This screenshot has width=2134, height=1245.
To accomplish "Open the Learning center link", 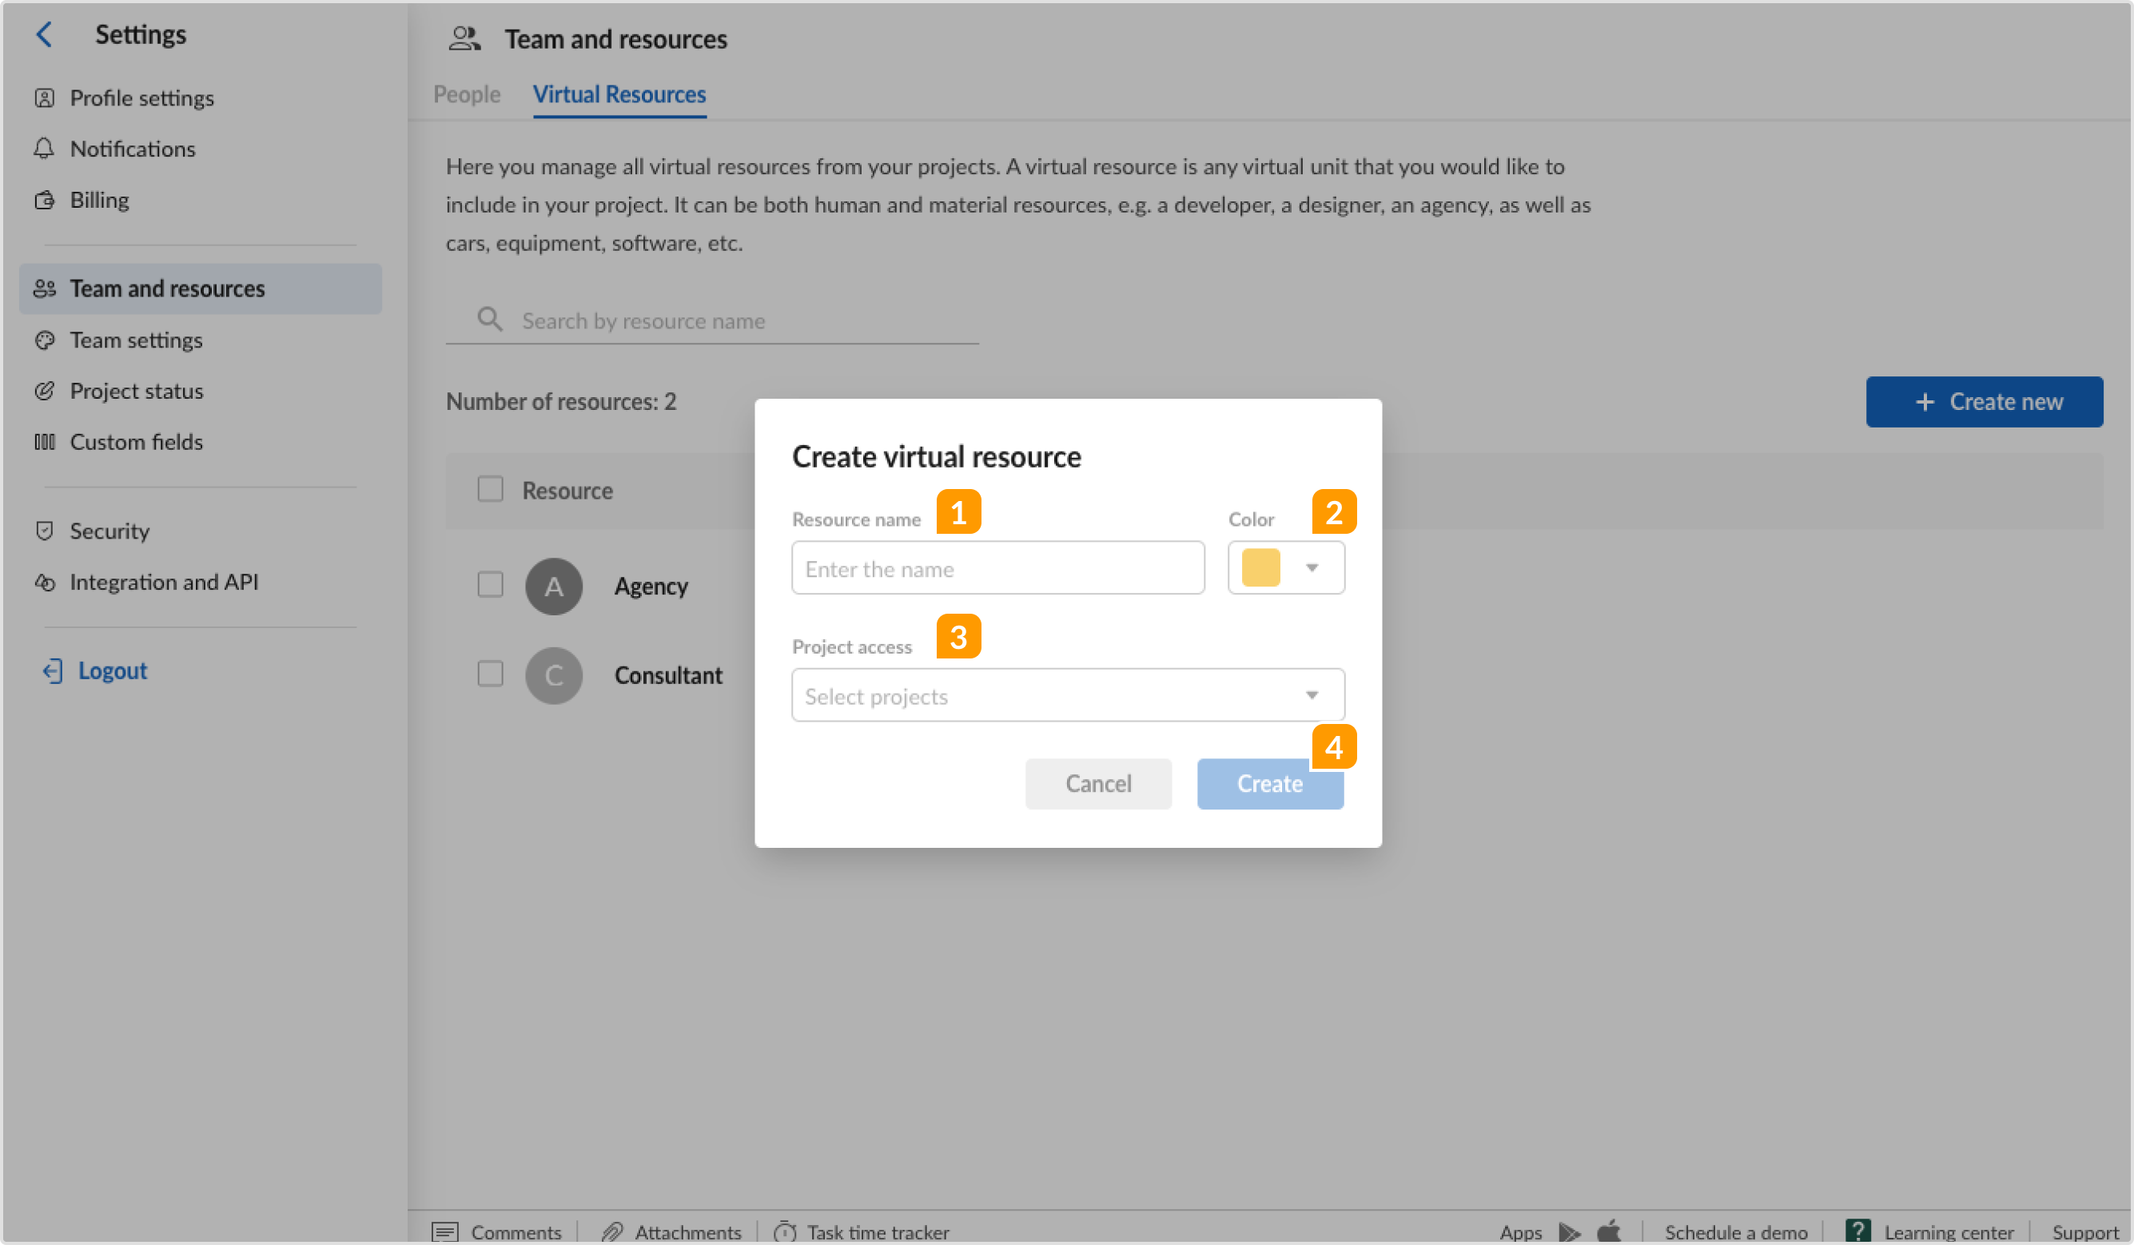I will pos(1949,1232).
